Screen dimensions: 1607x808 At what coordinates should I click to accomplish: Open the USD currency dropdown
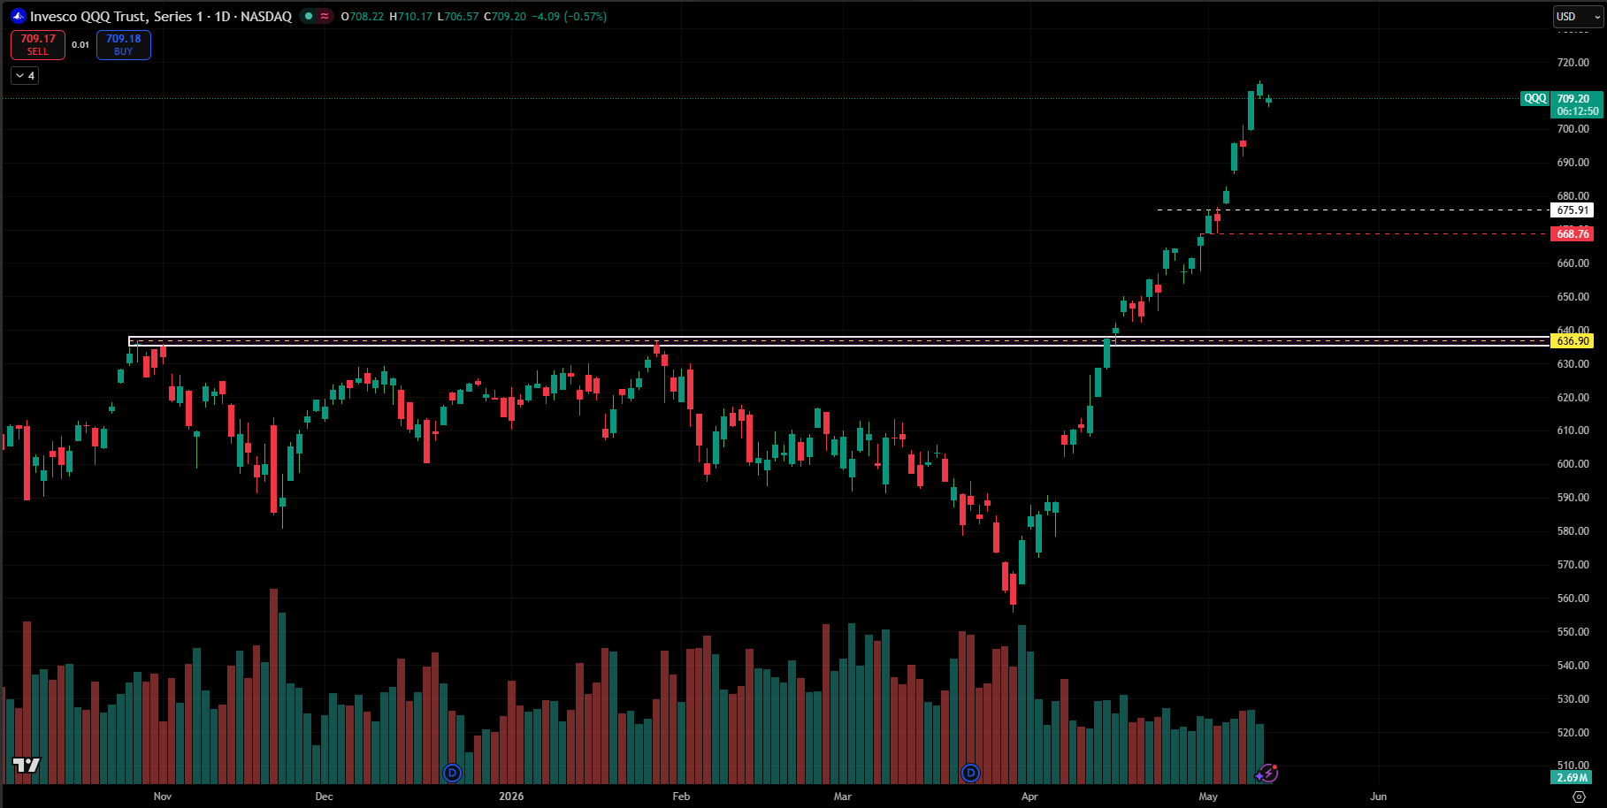click(x=1578, y=17)
